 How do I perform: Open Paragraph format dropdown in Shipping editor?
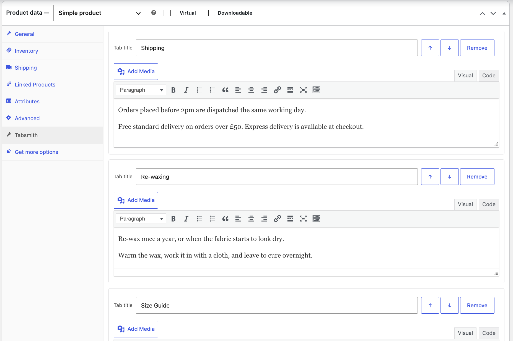pos(141,90)
